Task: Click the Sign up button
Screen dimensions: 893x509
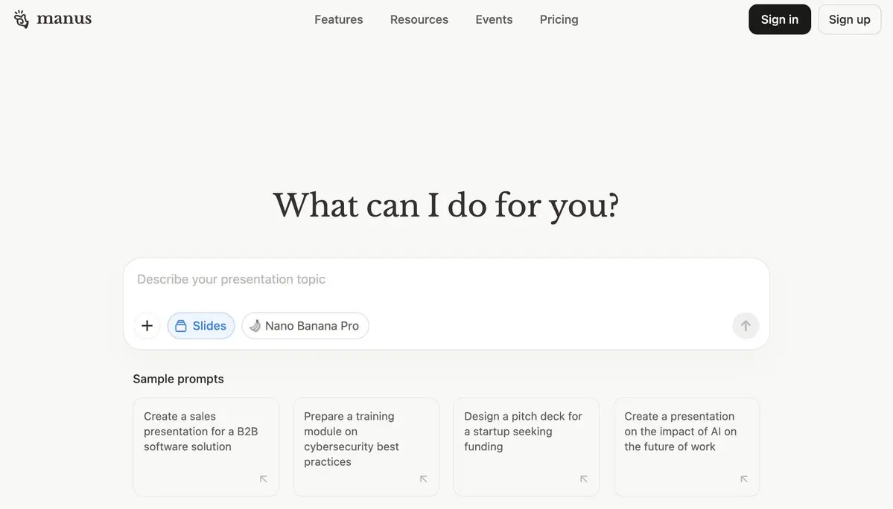Action: pos(850,19)
